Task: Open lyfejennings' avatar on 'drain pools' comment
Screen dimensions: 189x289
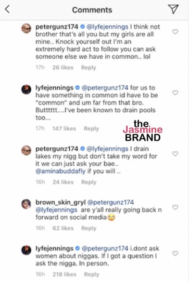Action: click(26, 90)
